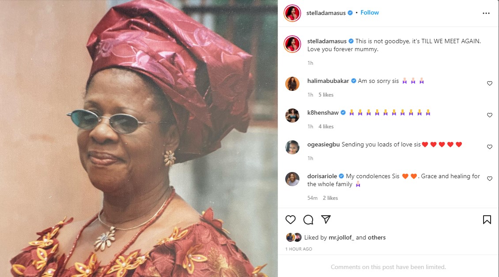Open the comment bubble icon
The image size is (499, 277).
(x=308, y=220)
